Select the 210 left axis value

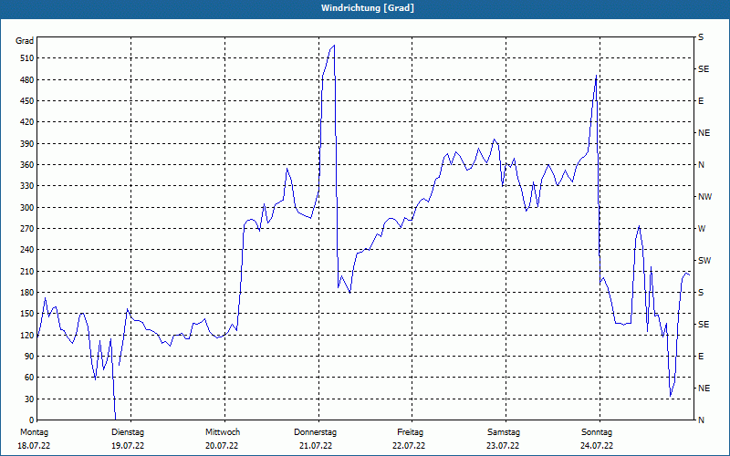(x=27, y=271)
